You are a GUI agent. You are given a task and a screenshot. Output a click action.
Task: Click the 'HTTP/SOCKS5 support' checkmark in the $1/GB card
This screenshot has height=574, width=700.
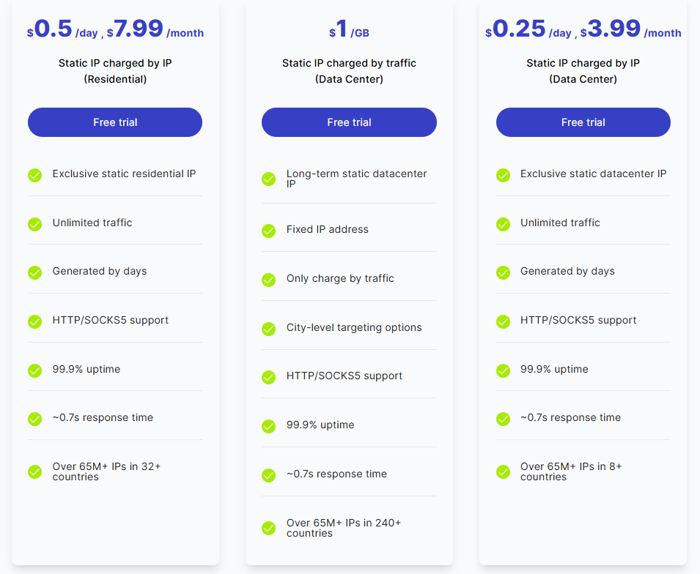click(x=269, y=377)
